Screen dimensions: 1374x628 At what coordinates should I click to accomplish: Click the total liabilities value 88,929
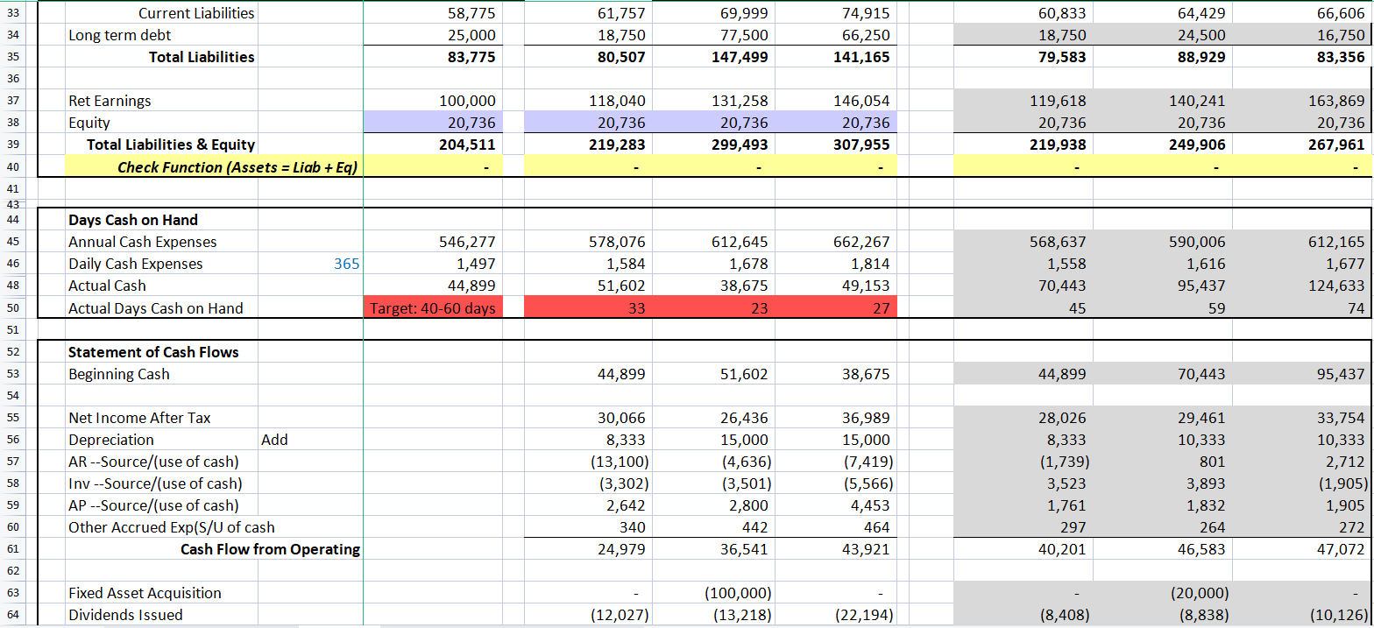[1200, 57]
